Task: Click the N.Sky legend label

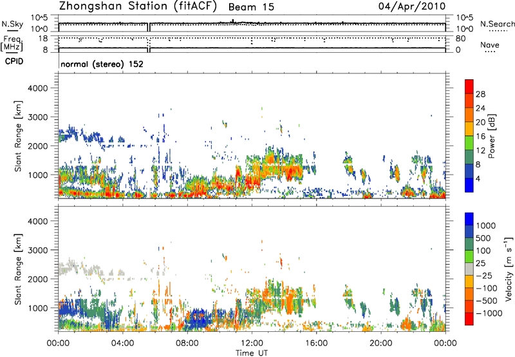Action: point(12,24)
